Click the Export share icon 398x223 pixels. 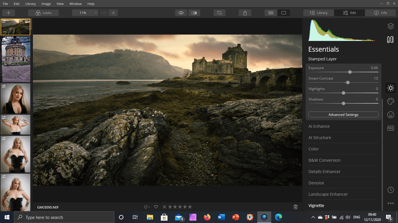(245, 13)
